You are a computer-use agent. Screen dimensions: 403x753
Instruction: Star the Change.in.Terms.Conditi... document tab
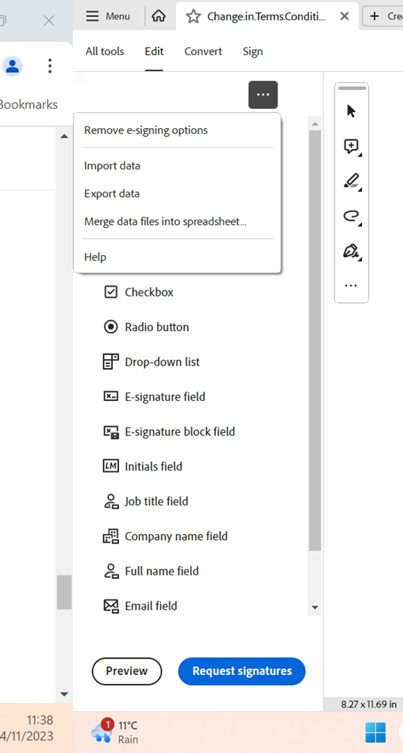click(193, 16)
